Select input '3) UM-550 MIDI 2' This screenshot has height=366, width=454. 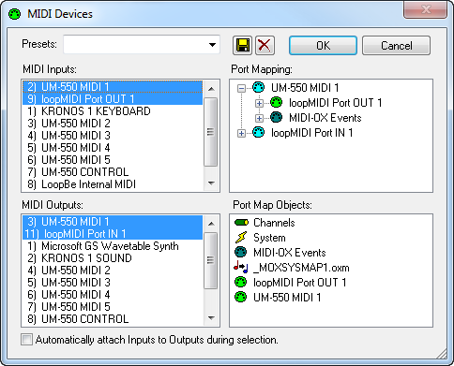tap(113, 124)
